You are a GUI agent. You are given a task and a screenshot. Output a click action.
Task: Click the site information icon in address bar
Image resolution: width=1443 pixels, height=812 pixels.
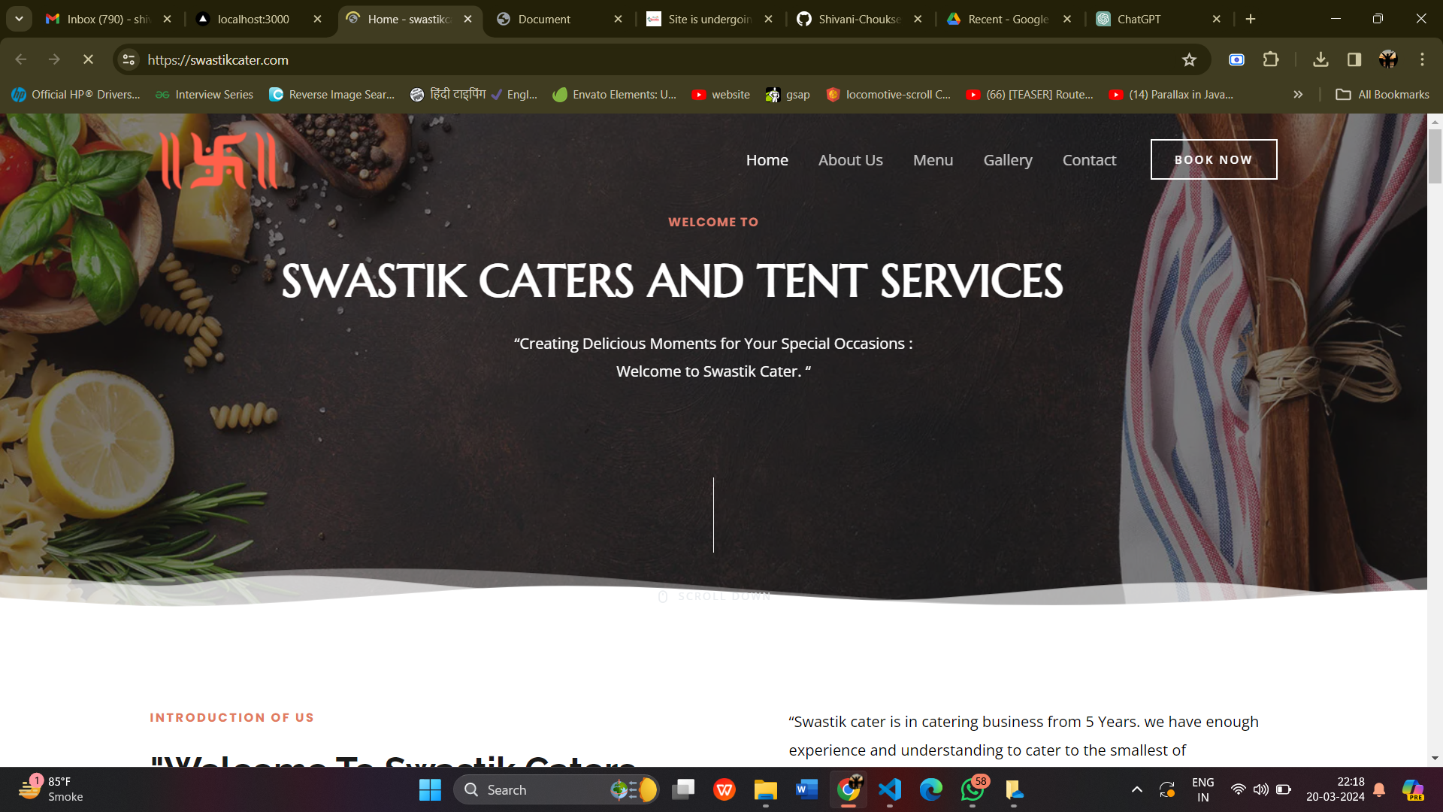click(129, 59)
